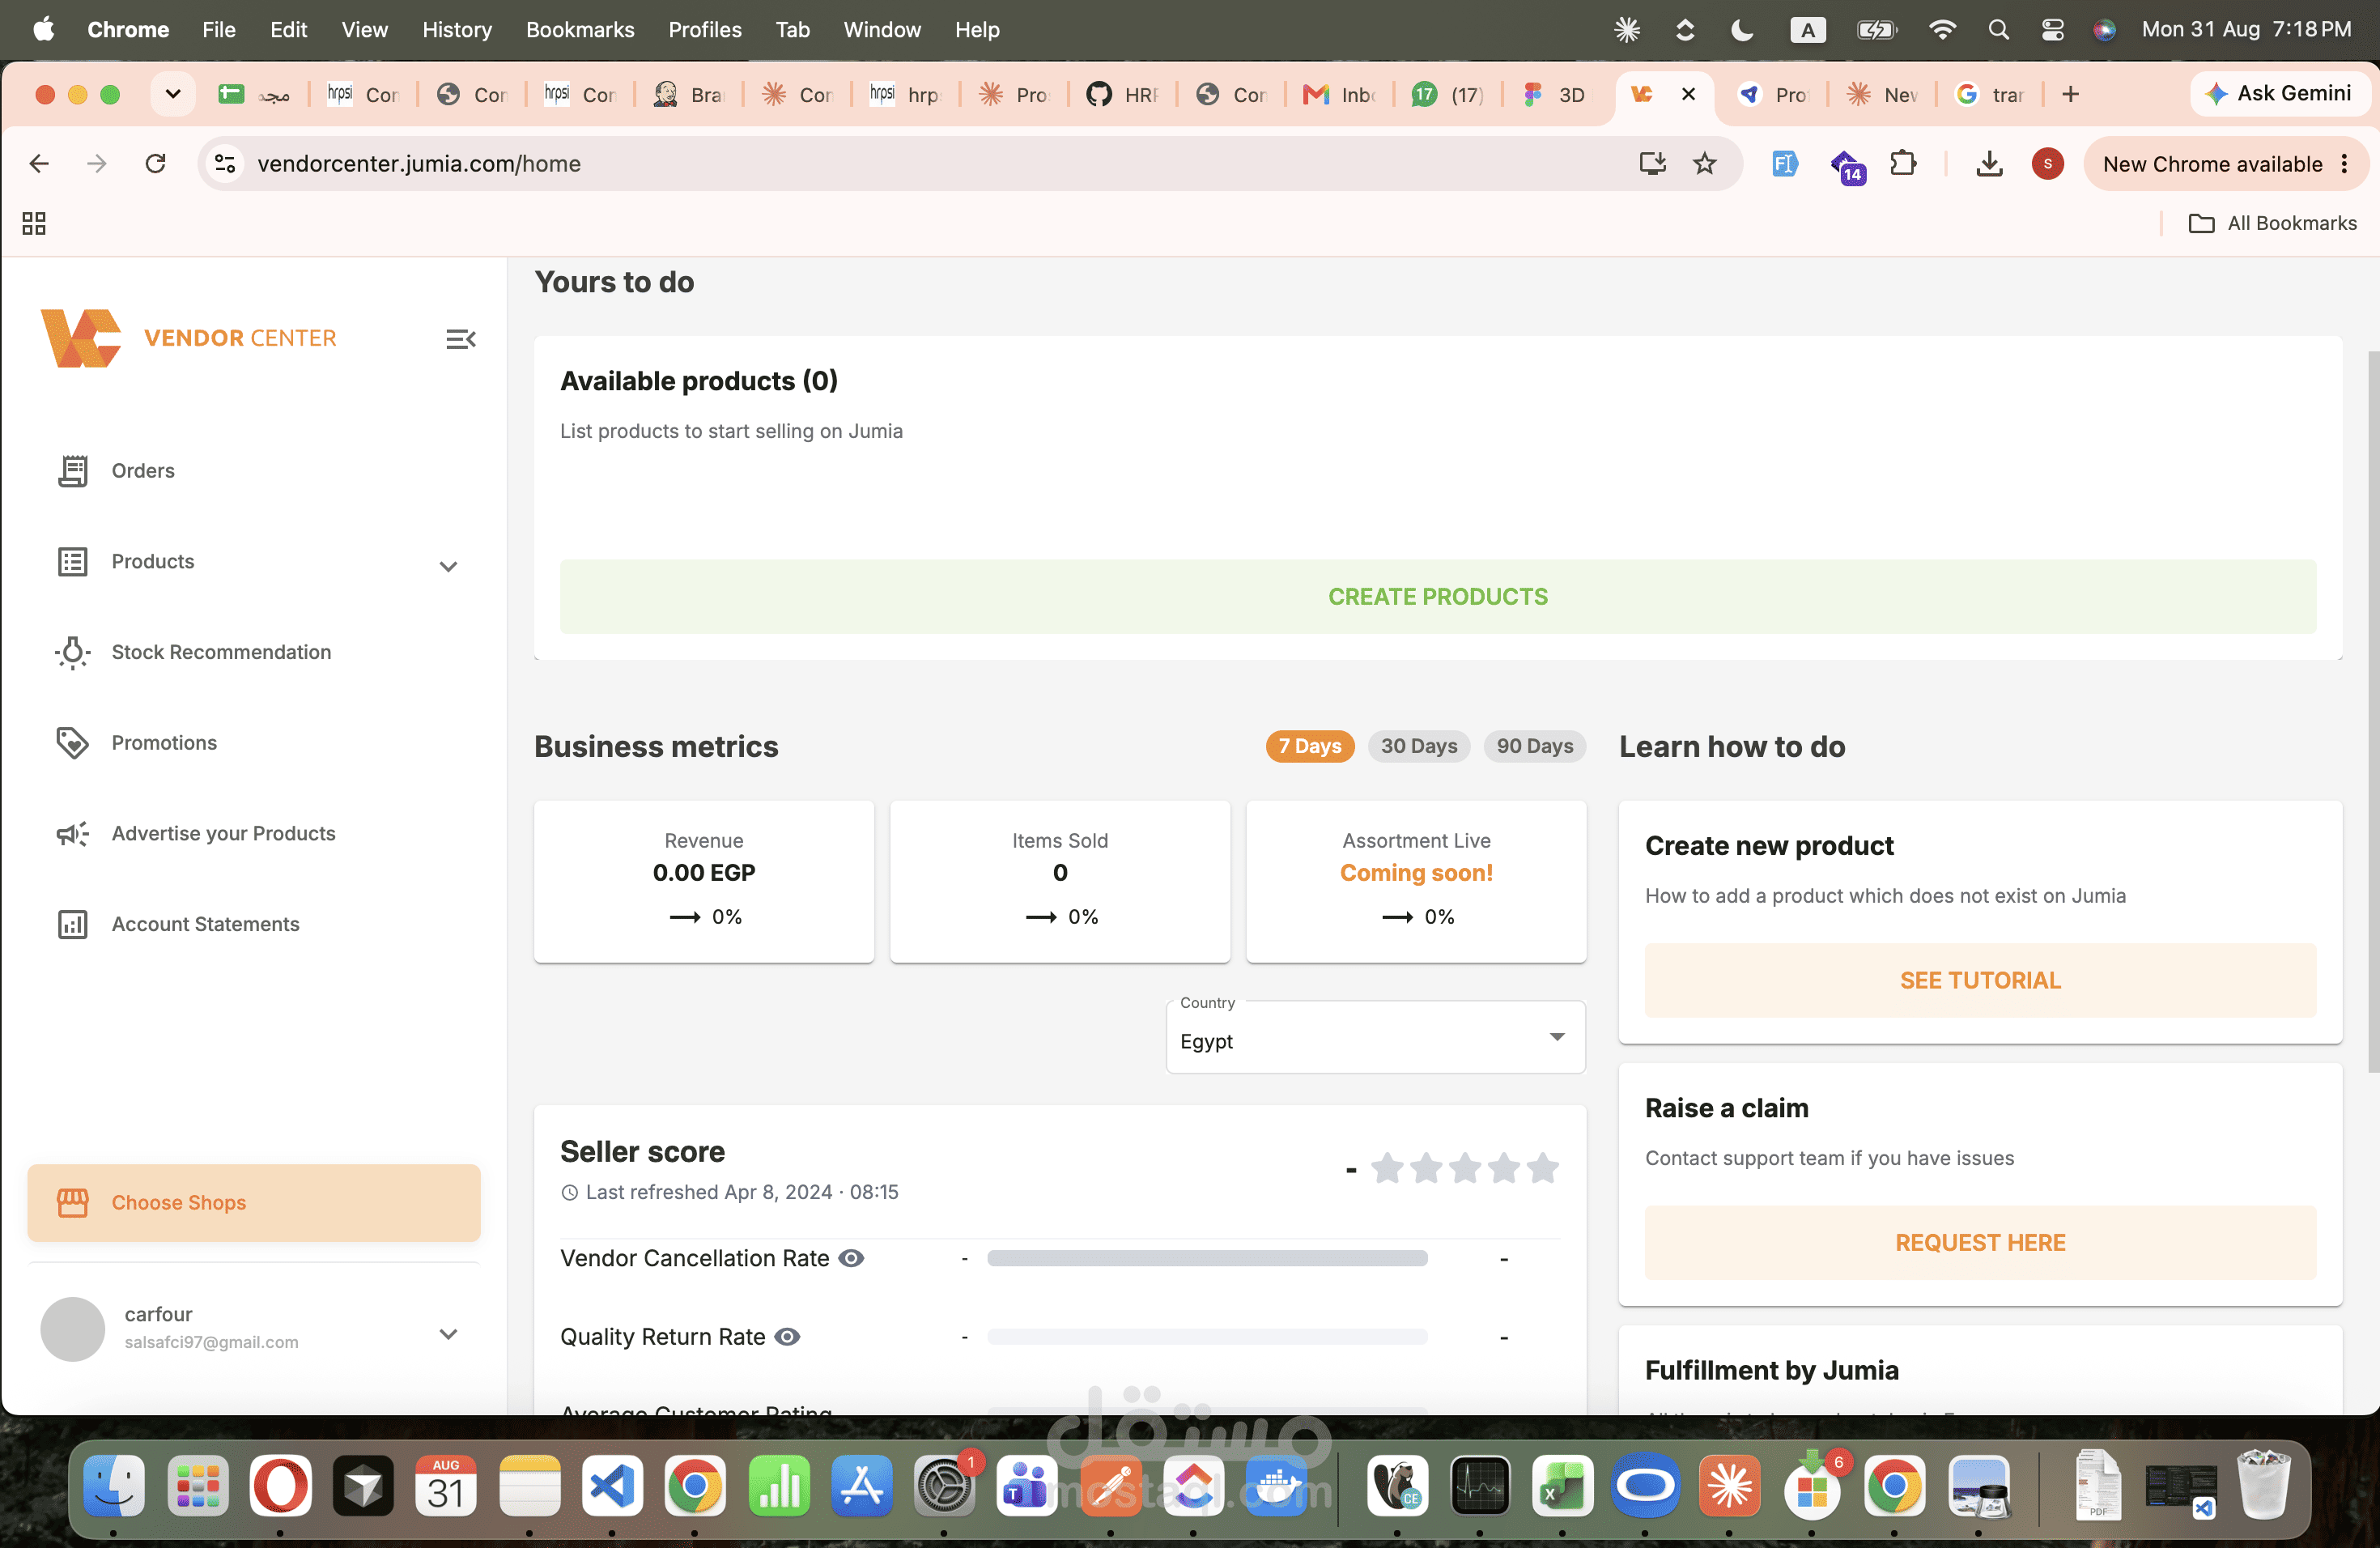Open Chrome tab search dropdown arrow

[x=173, y=94]
